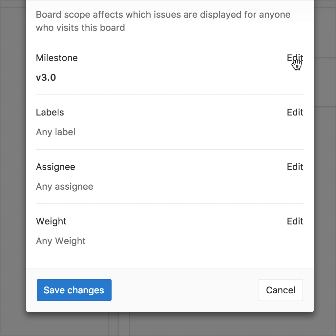Click the Labels section heading
336x336 pixels.
point(50,113)
